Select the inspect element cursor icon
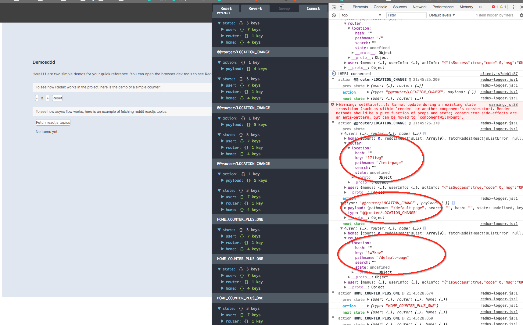The height and width of the screenshot is (325, 523). coord(334,7)
